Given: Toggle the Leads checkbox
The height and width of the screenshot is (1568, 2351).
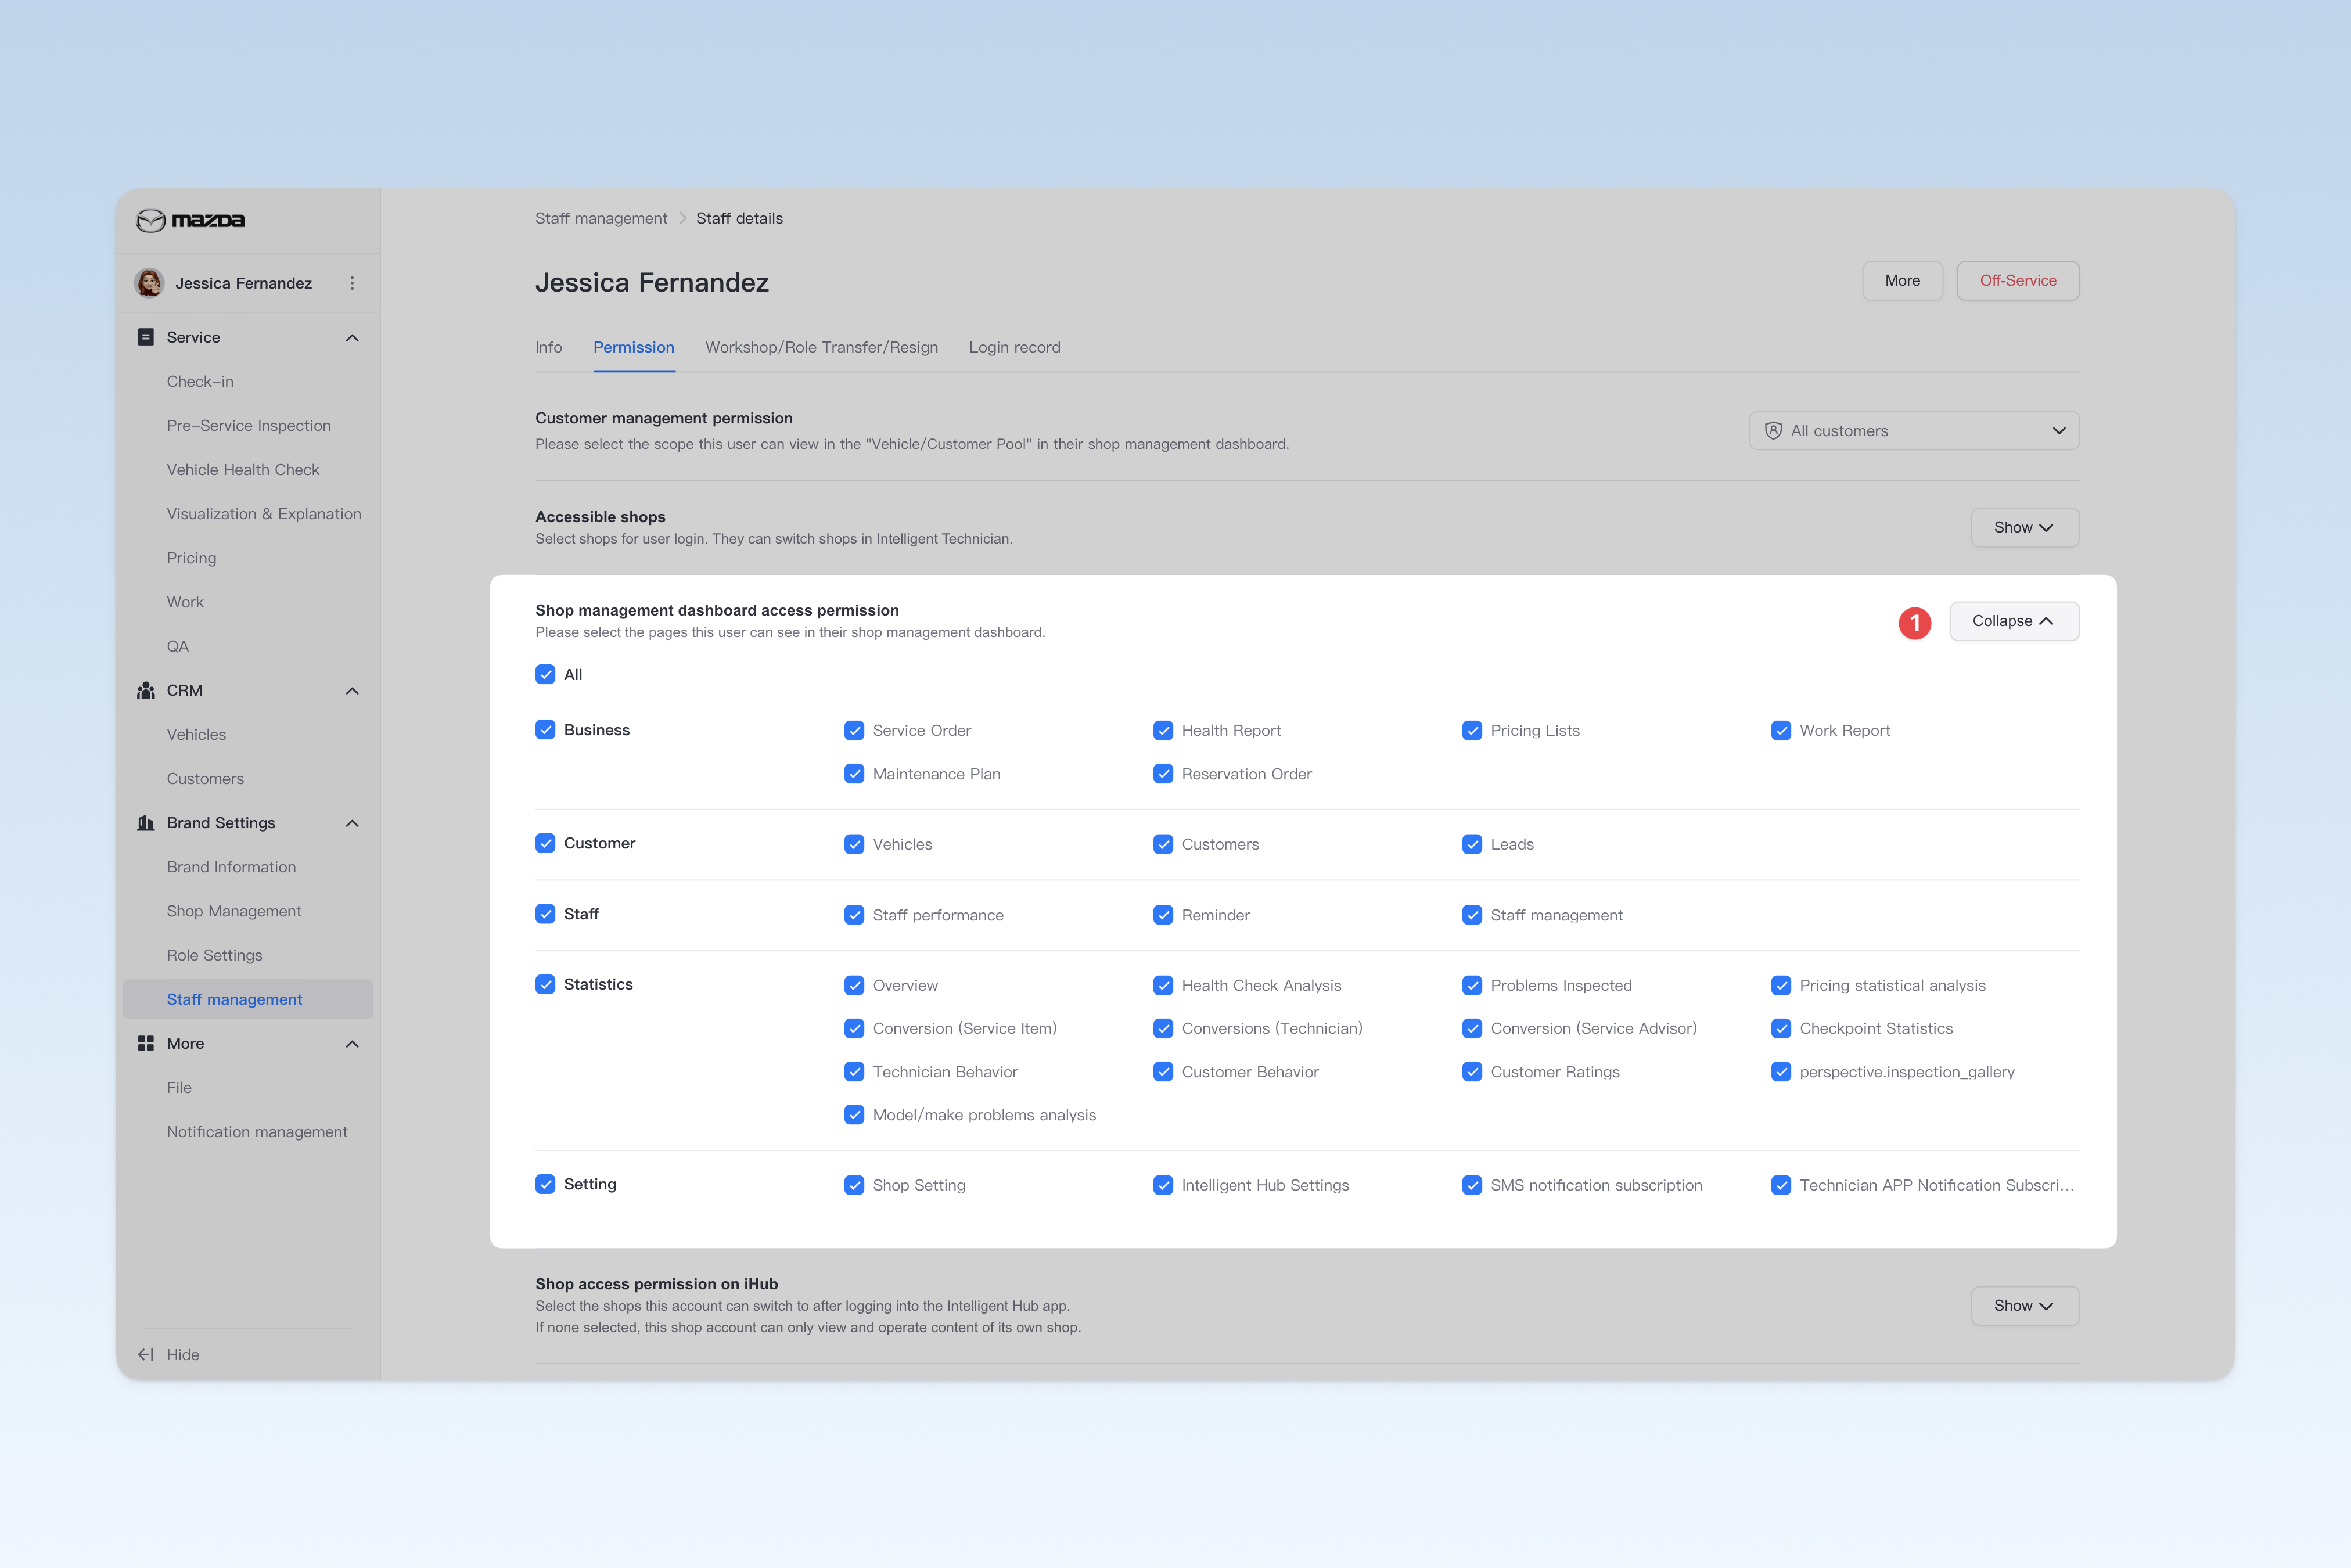Looking at the screenshot, I should 1472,844.
